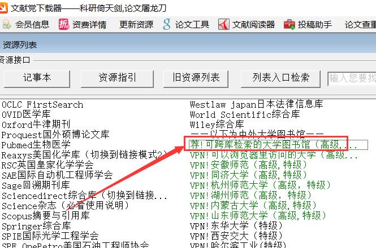Select VPN!安徽师范 entry
Image resolution: width=376 pixels, height=248 pixels.
[248, 165]
